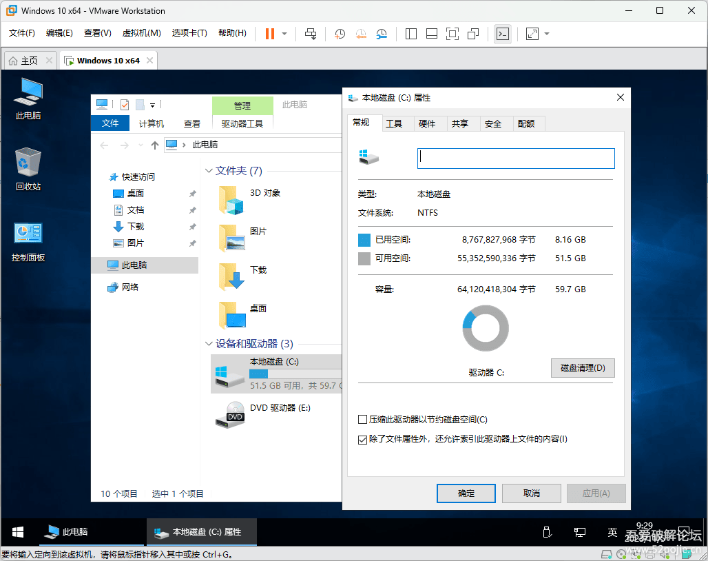The height and width of the screenshot is (561, 708).
Task: Open the snapshot manager icon
Action: (x=380, y=34)
